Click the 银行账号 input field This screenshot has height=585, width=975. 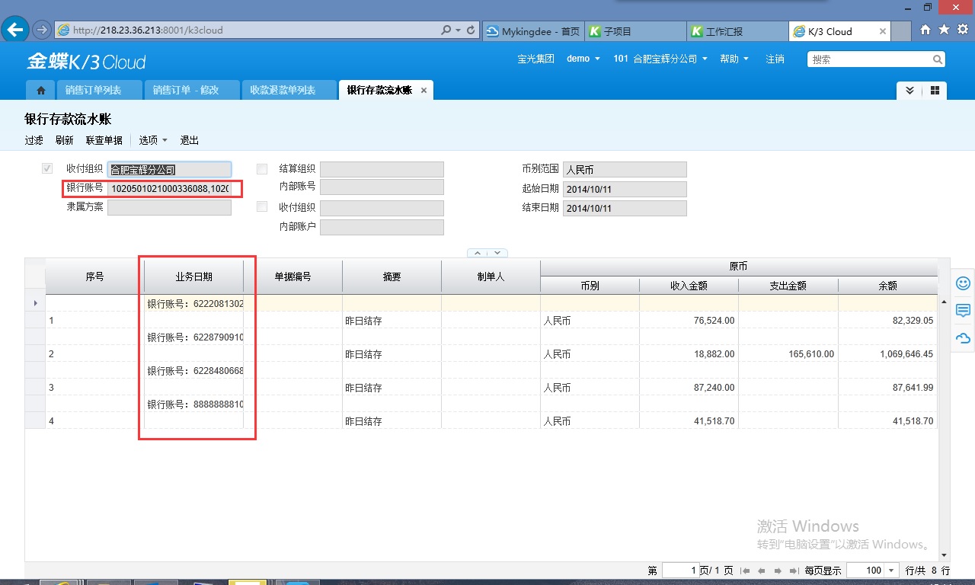(169, 188)
